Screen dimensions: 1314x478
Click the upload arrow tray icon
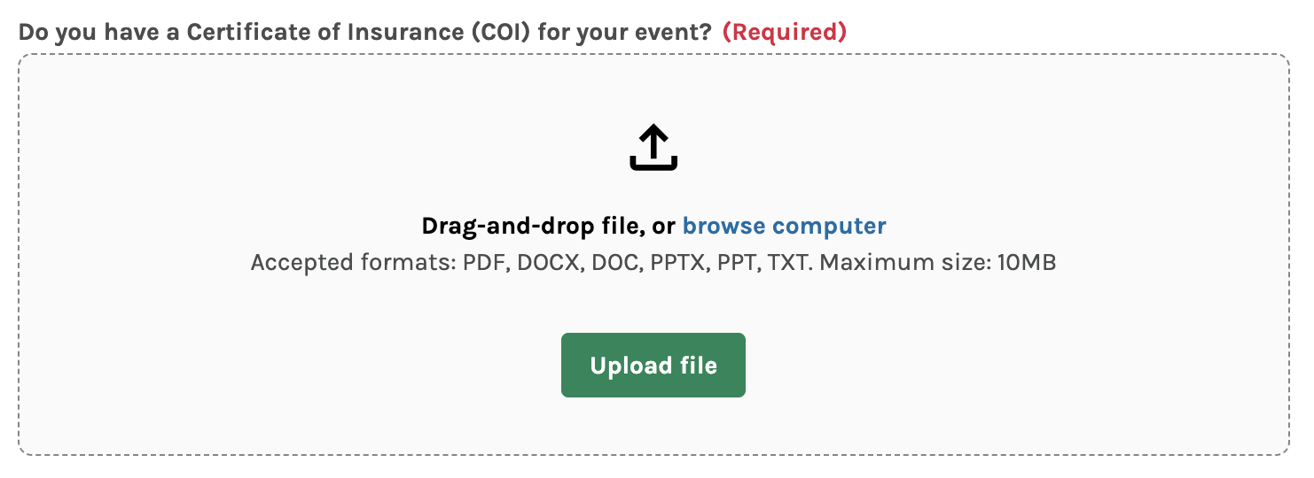(x=653, y=148)
